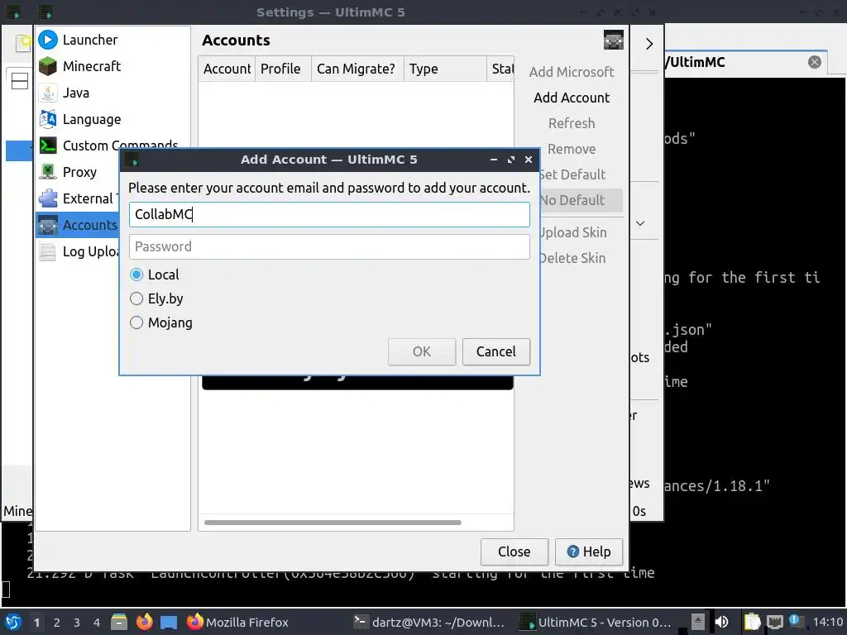The height and width of the screenshot is (635, 847).
Task: Switch to dartz@VM3 terminal taskbar window
Action: (429, 622)
